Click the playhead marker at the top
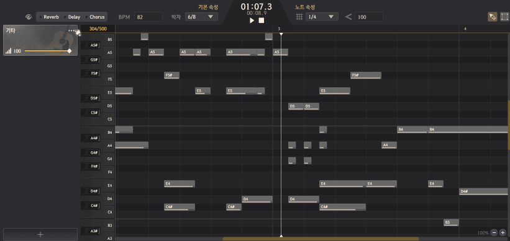 [281, 33]
